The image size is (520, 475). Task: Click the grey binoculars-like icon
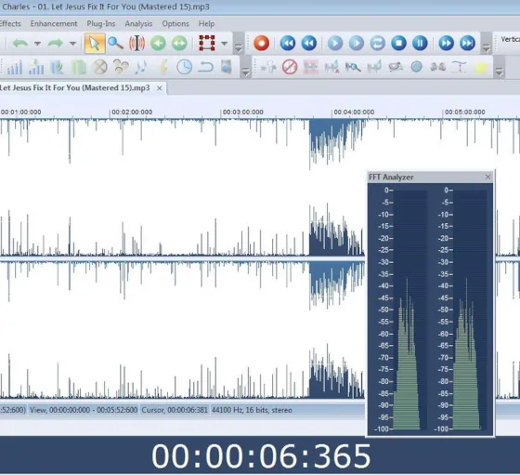click(x=437, y=67)
